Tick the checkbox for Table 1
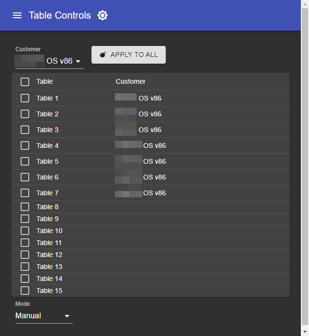This screenshot has width=309, height=336. (x=25, y=98)
